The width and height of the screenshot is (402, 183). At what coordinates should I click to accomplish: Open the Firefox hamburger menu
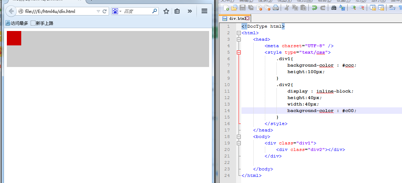point(204,11)
